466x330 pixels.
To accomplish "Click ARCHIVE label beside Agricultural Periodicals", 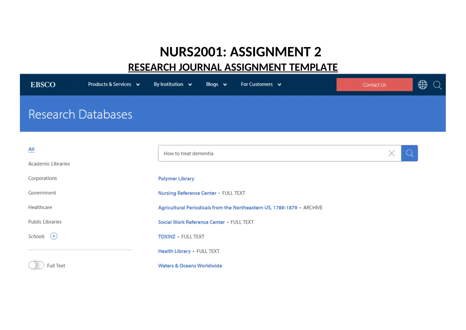I will pos(313,208).
